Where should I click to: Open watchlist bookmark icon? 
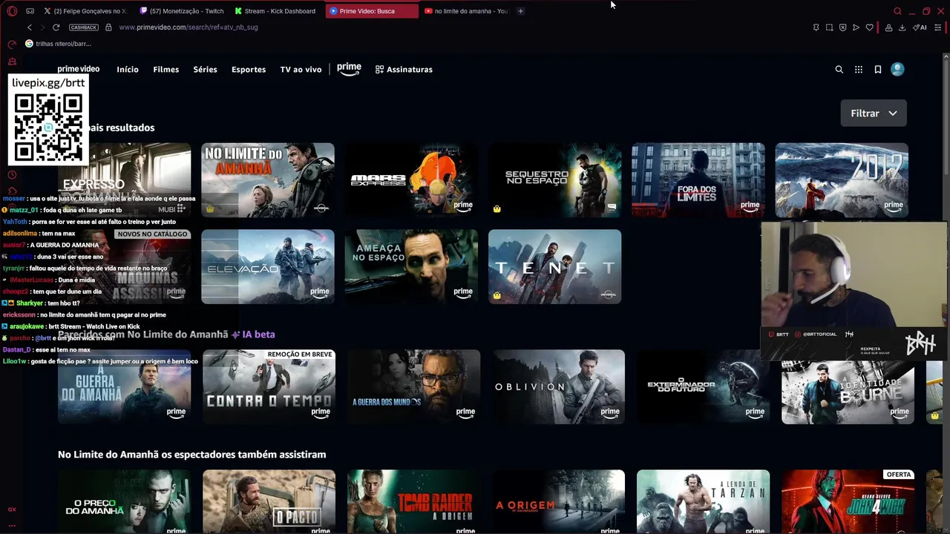pos(878,70)
